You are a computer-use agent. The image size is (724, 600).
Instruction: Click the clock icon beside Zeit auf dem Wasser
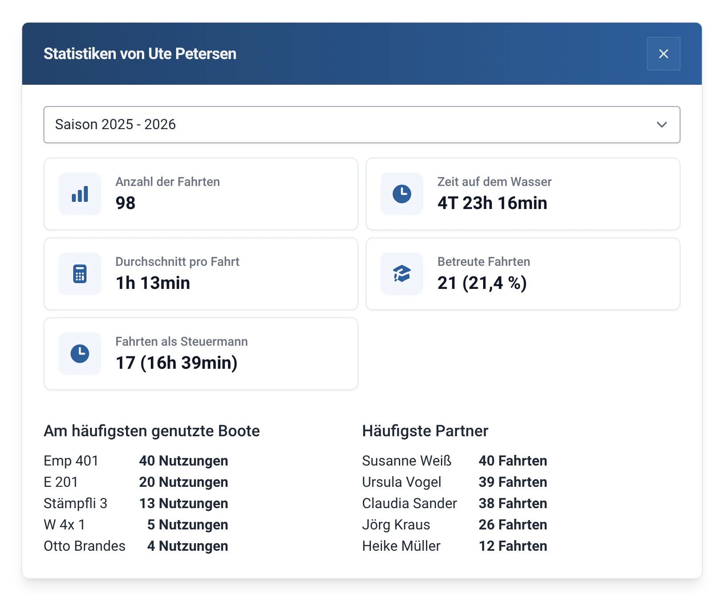pyautogui.click(x=402, y=194)
